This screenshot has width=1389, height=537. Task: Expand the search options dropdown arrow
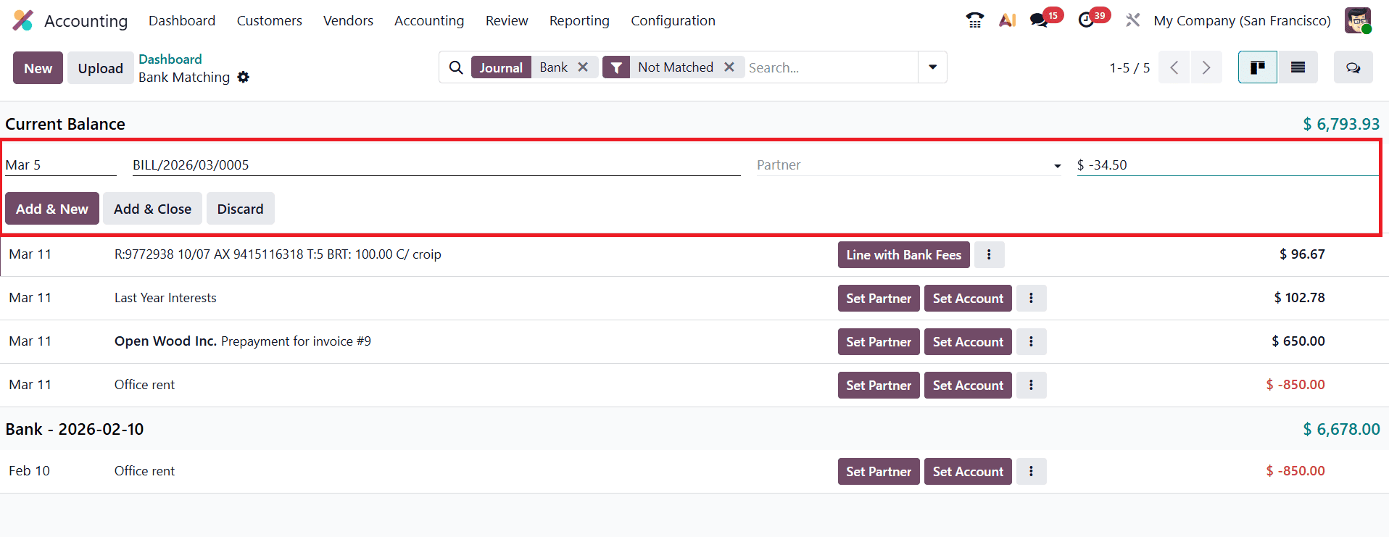coord(932,67)
